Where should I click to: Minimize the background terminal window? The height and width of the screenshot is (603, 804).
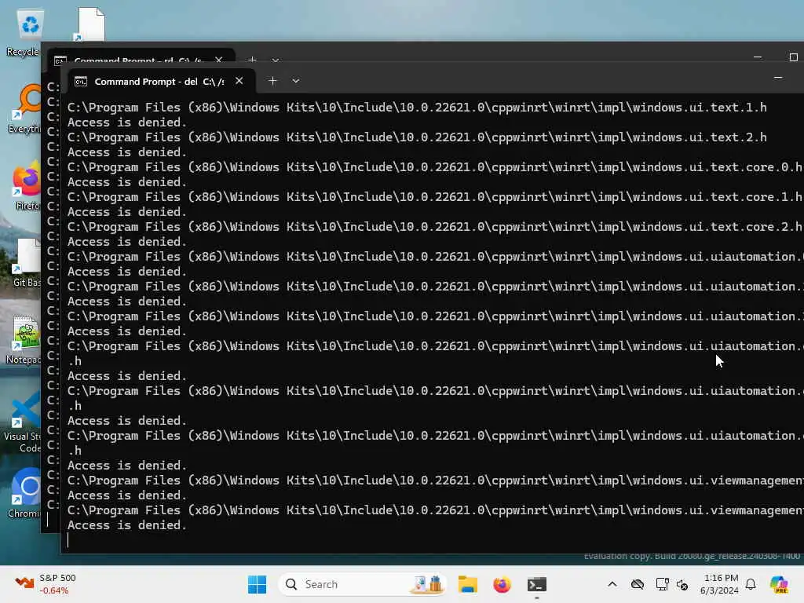[758, 57]
